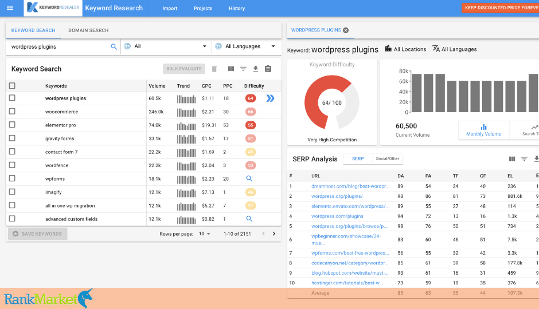Click the double-arrow icon next to wordpress plugins
The width and height of the screenshot is (539, 309).
click(271, 98)
